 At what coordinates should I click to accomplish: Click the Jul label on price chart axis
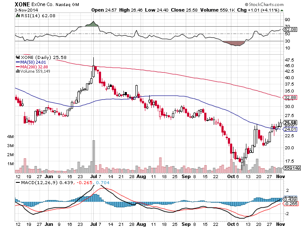[x=93, y=176]
